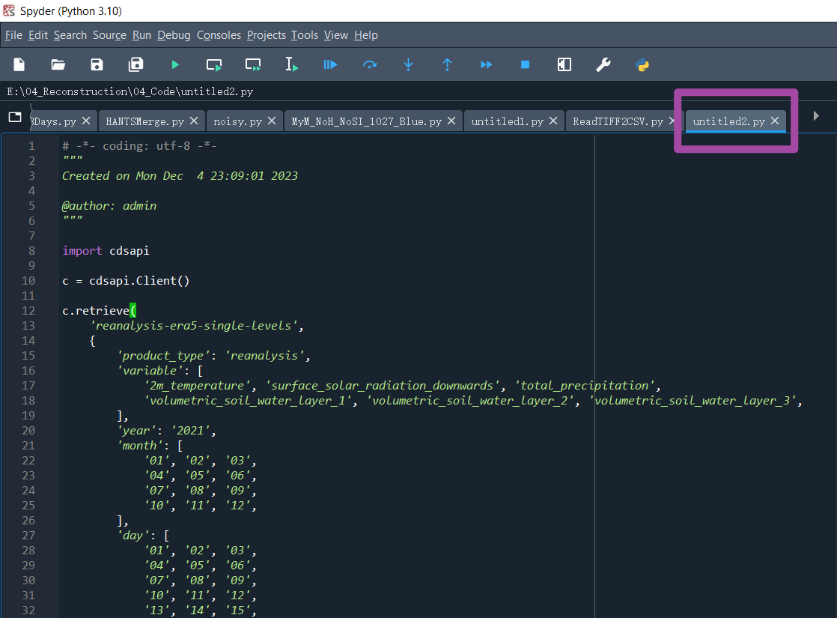Click the '@author: admin' docstring line
Viewport: 837px width, 618px height.
pos(109,206)
